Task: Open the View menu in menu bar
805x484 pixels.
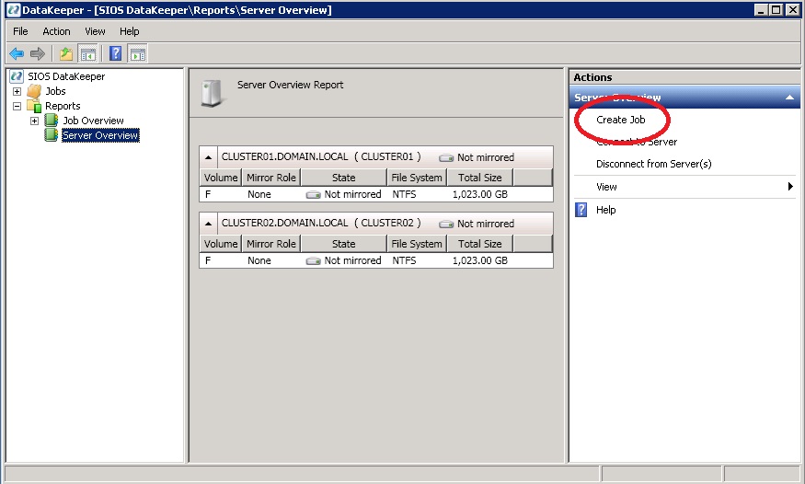Action: 95,31
